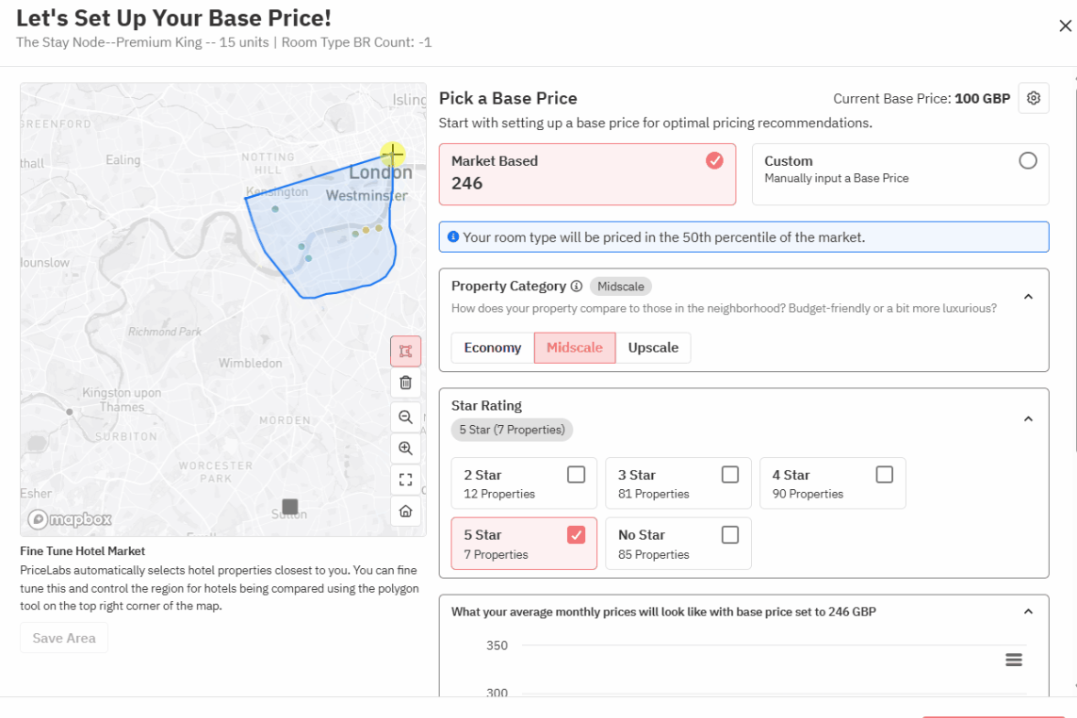Collapse the average monthly prices chart
Screen dimensions: 1077x718
(1028, 612)
